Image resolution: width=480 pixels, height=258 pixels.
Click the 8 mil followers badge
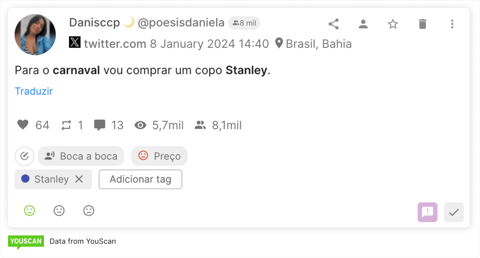click(244, 23)
